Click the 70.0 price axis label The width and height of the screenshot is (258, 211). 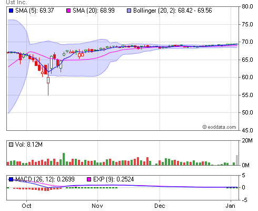[247, 42]
